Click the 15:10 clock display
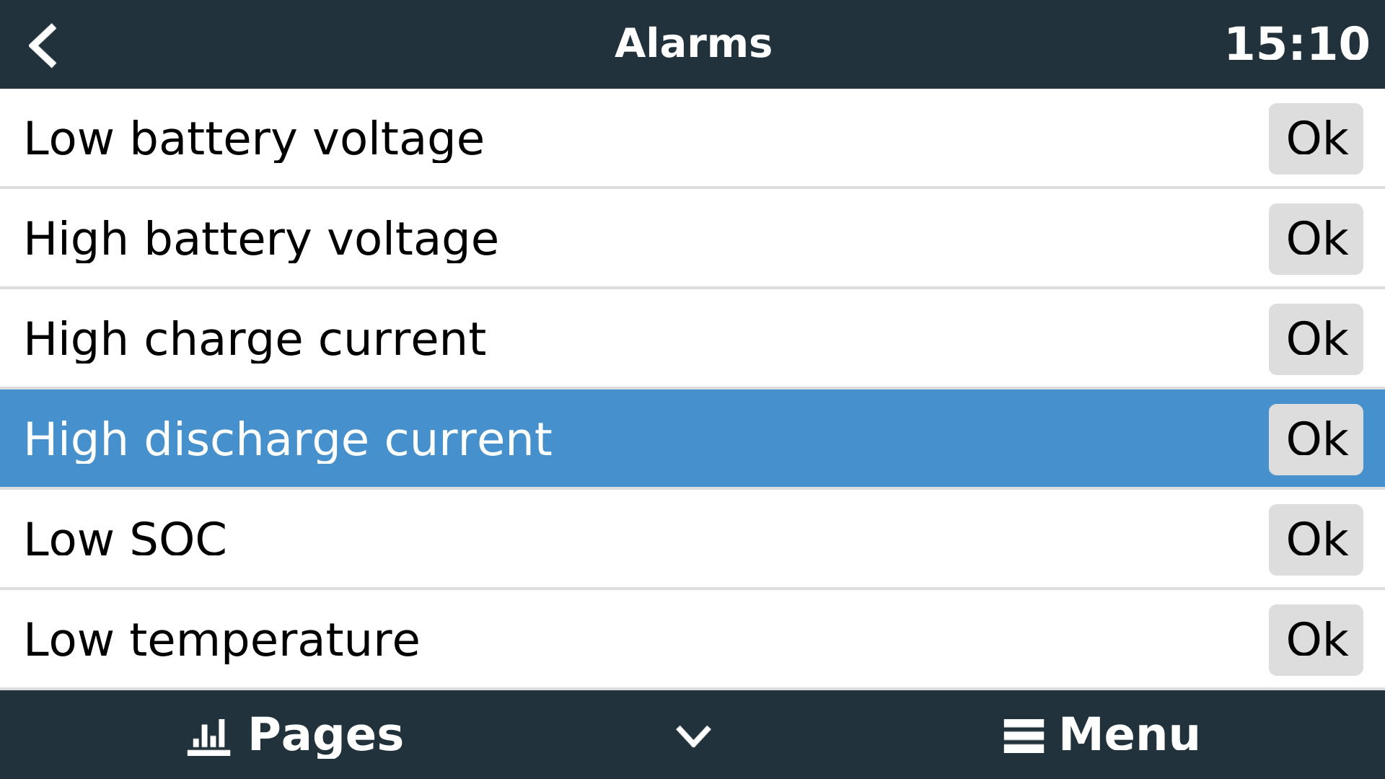This screenshot has width=1385, height=779. coord(1296,45)
